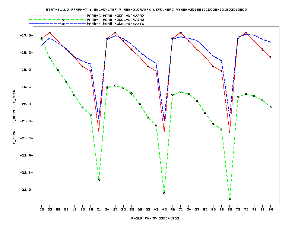
Task: Click the x-axis tick label 78
Action: click(x=254, y=209)
